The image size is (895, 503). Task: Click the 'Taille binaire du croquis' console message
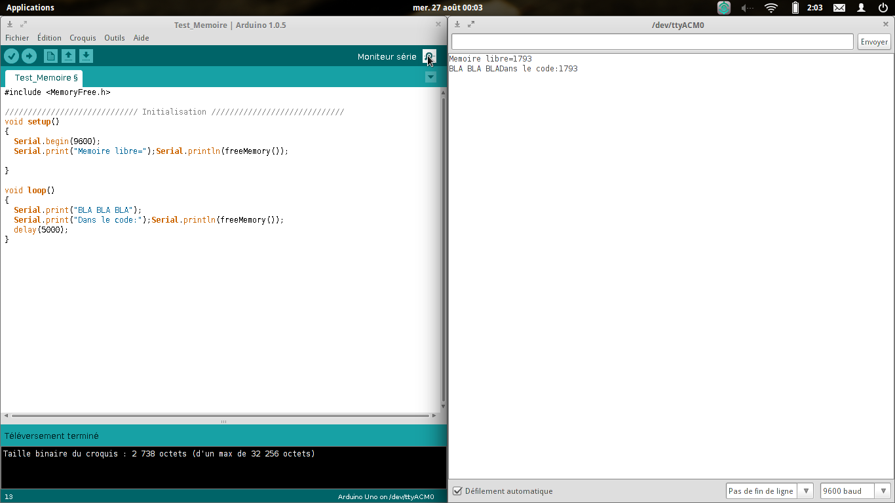[x=159, y=453]
